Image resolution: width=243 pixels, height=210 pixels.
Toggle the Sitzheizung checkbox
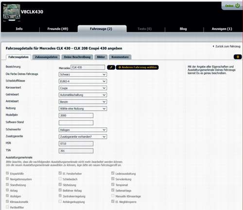coord(60,184)
